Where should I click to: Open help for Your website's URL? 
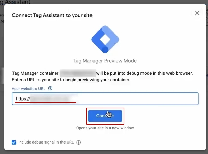coord(50,89)
